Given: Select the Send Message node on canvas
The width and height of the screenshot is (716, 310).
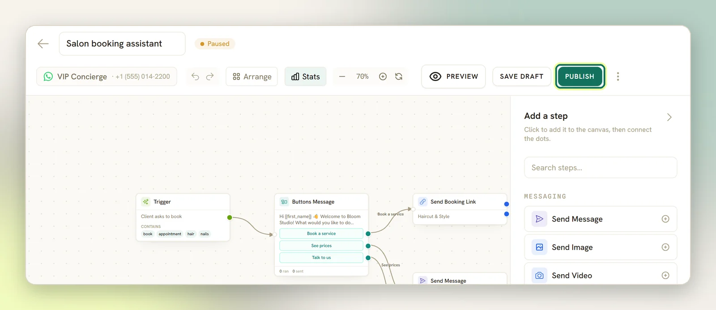Looking at the screenshot, I should point(460,279).
